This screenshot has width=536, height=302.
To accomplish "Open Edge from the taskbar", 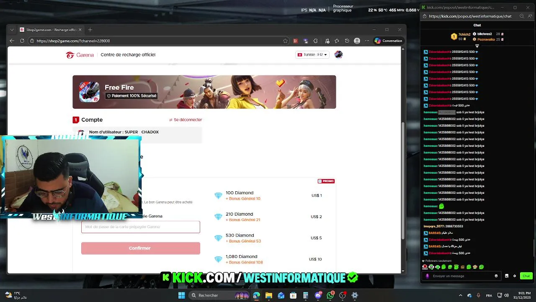I will coord(256,295).
